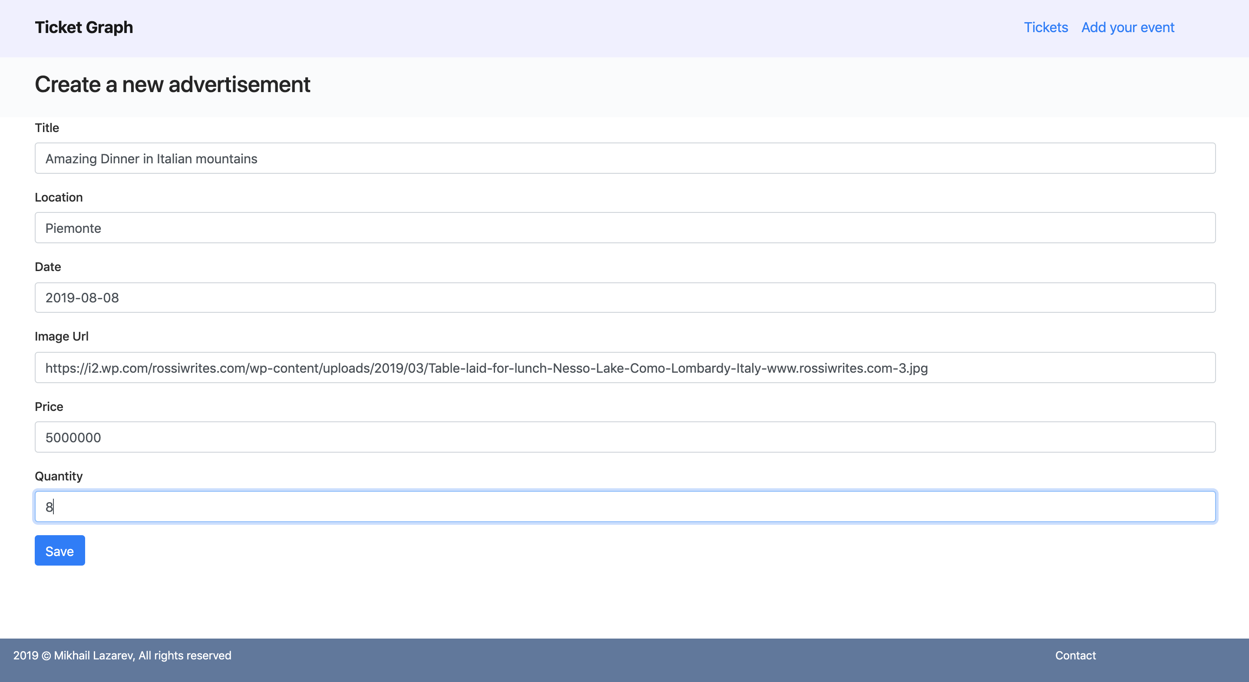The width and height of the screenshot is (1249, 682).
Task: Click the Location field label
Action: pos(59,197)
